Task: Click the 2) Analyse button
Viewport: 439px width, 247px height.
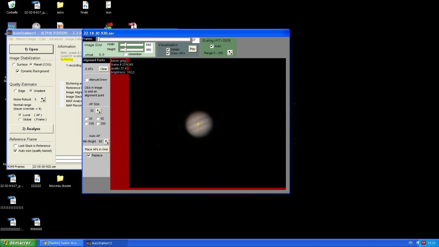Action: click(31, 129)
